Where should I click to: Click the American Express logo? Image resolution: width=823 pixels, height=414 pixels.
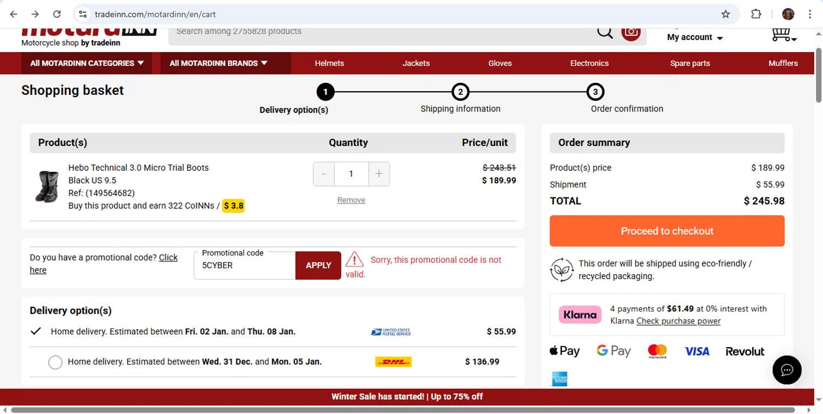pyautogui.click(x=559, y=379)
